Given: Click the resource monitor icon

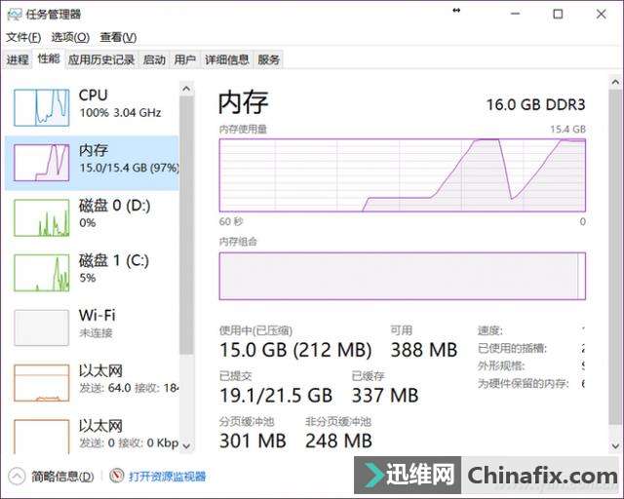Looking at the screenshot, I should (117, 476).
